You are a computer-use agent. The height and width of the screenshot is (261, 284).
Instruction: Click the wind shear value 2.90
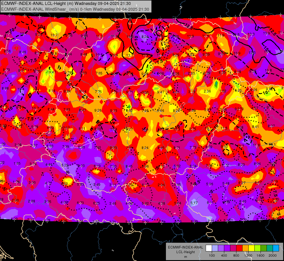click(x=15, y=200)
